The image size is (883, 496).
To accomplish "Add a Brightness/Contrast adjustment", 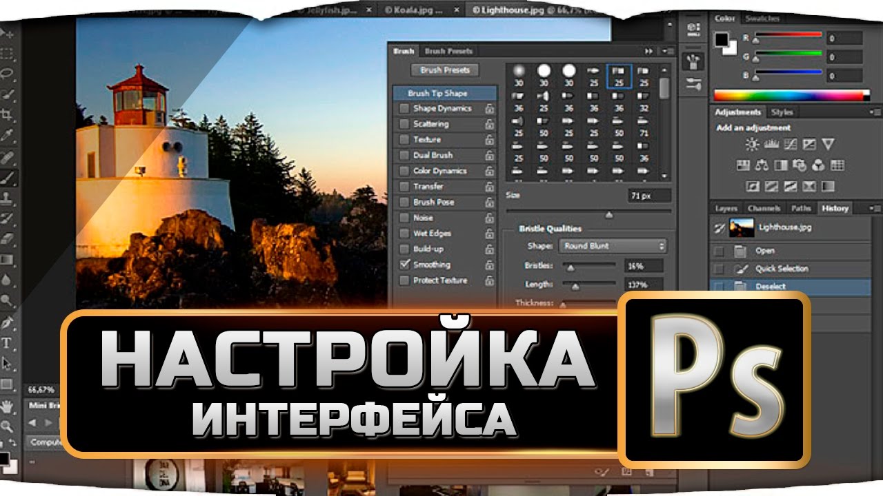I will point(752,144).
